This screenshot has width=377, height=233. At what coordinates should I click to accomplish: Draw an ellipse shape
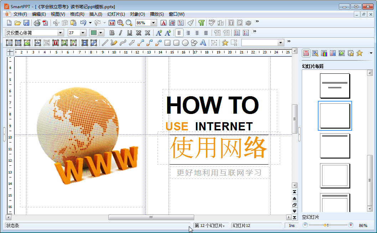(x=185, y=43)
